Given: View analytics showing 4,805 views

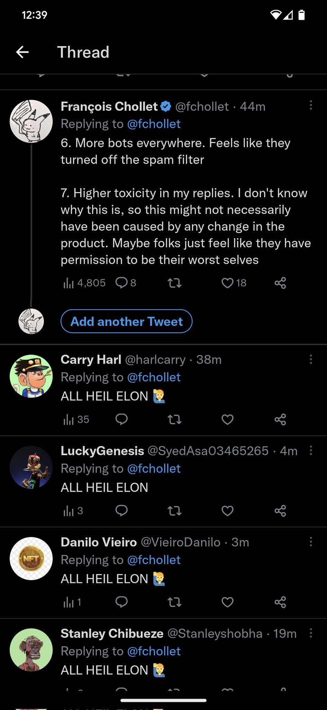Looking at the screenshot, I should pos(84,283).
